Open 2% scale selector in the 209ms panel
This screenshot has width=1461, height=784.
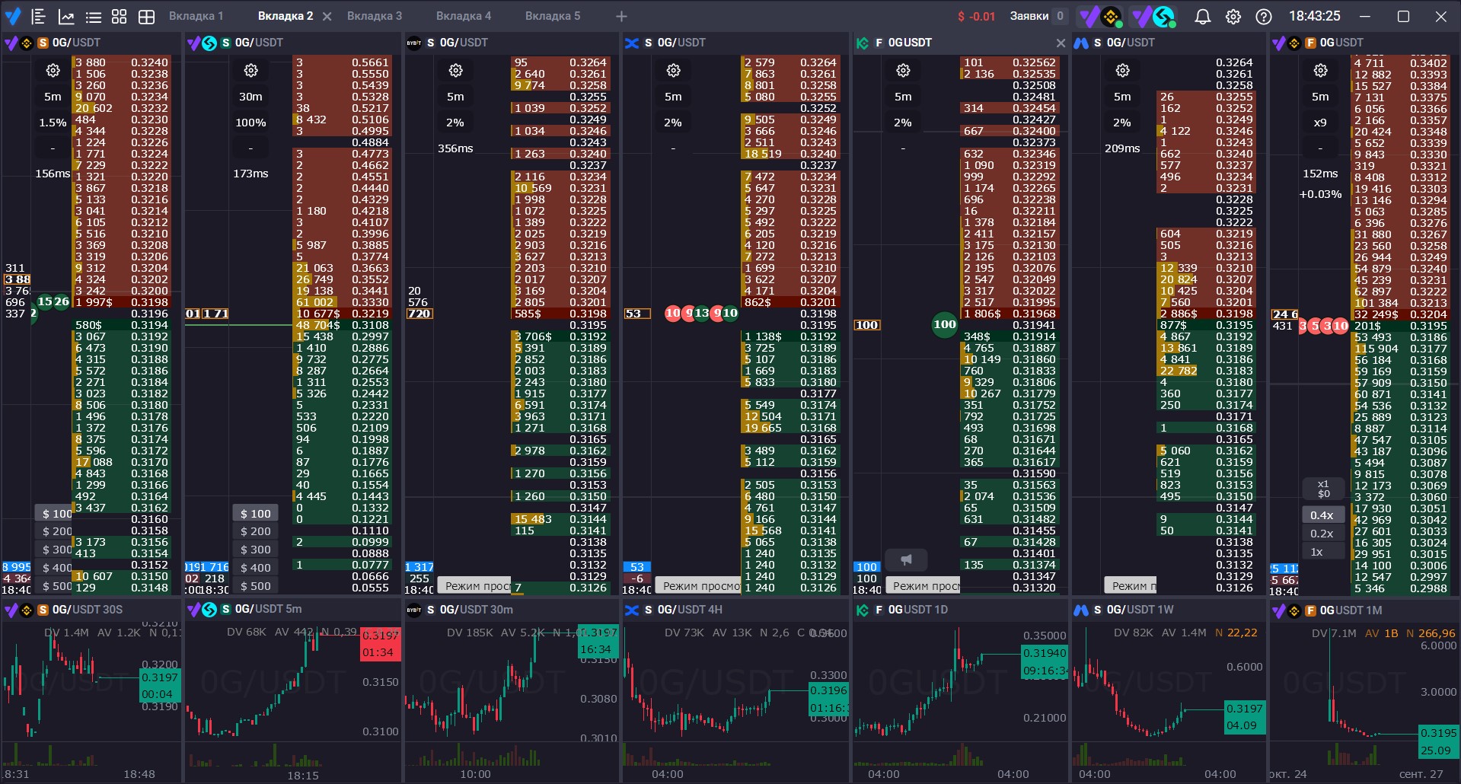tap(1122, 123)
